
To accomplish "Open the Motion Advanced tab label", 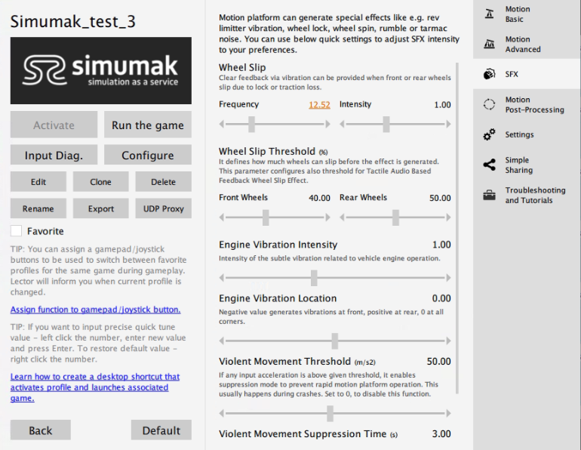I will click(522, 45).
